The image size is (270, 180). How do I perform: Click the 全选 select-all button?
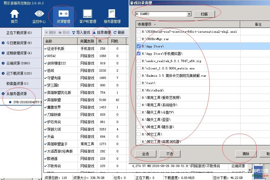pos(145,154)
